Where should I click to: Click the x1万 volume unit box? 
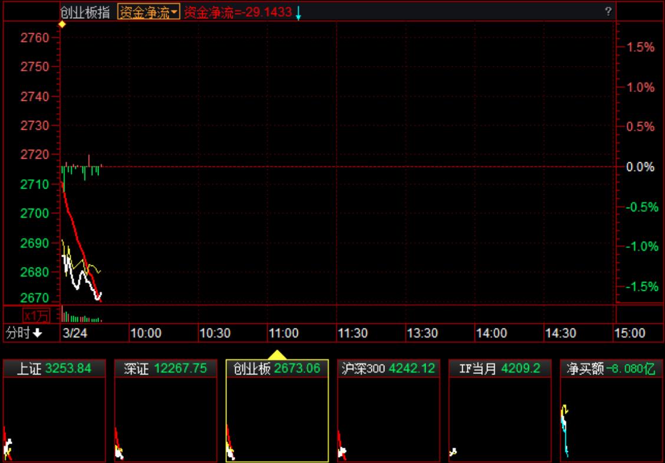tap(37, 315)
